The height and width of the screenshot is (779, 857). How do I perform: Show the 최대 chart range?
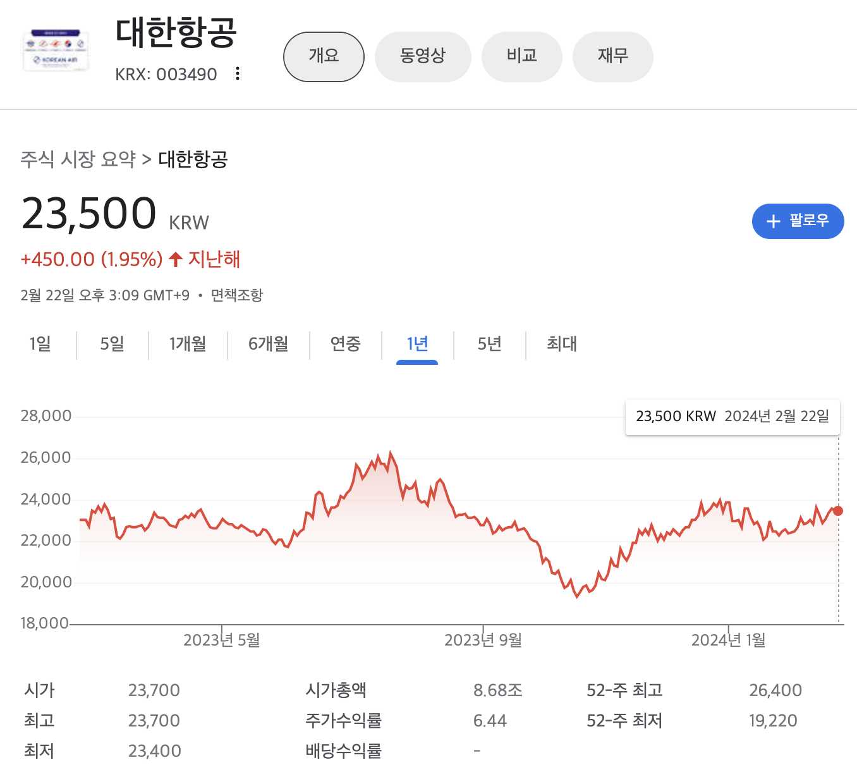click(x=562, y=344)
